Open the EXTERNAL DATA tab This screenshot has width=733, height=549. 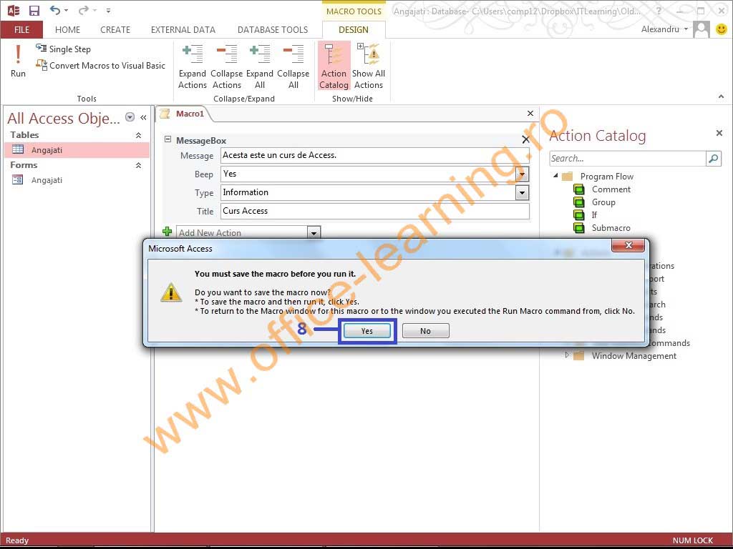(183, 30)
